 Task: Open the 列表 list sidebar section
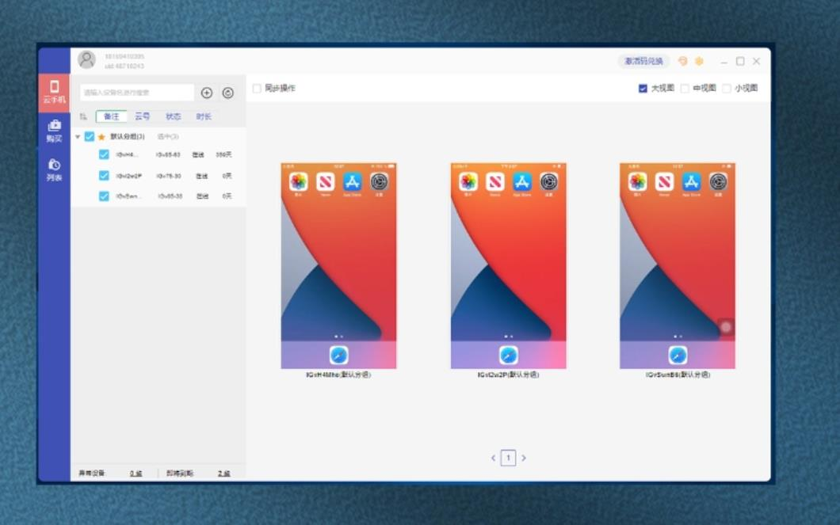pos(54,169)
